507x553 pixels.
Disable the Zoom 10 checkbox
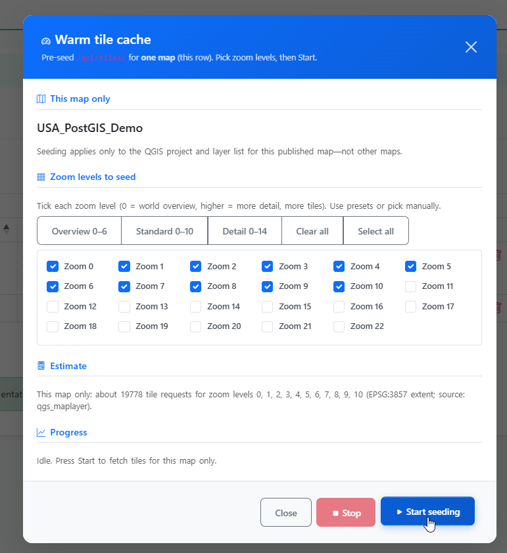339,286
